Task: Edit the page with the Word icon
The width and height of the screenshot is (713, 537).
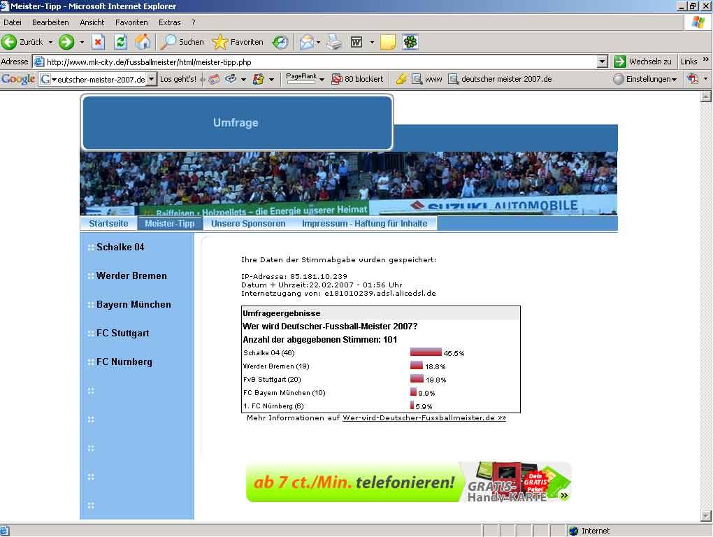Action: (x=356, y=42)
